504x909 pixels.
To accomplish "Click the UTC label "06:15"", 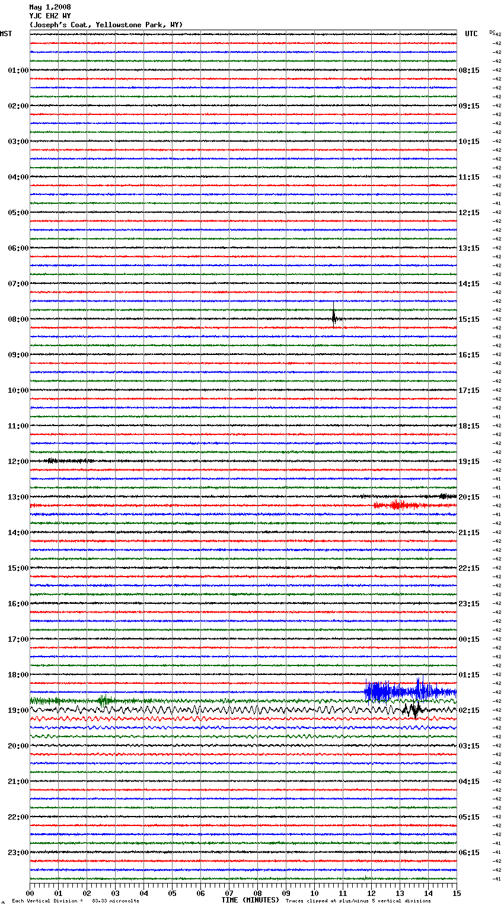I will click(x=469, y=853).
